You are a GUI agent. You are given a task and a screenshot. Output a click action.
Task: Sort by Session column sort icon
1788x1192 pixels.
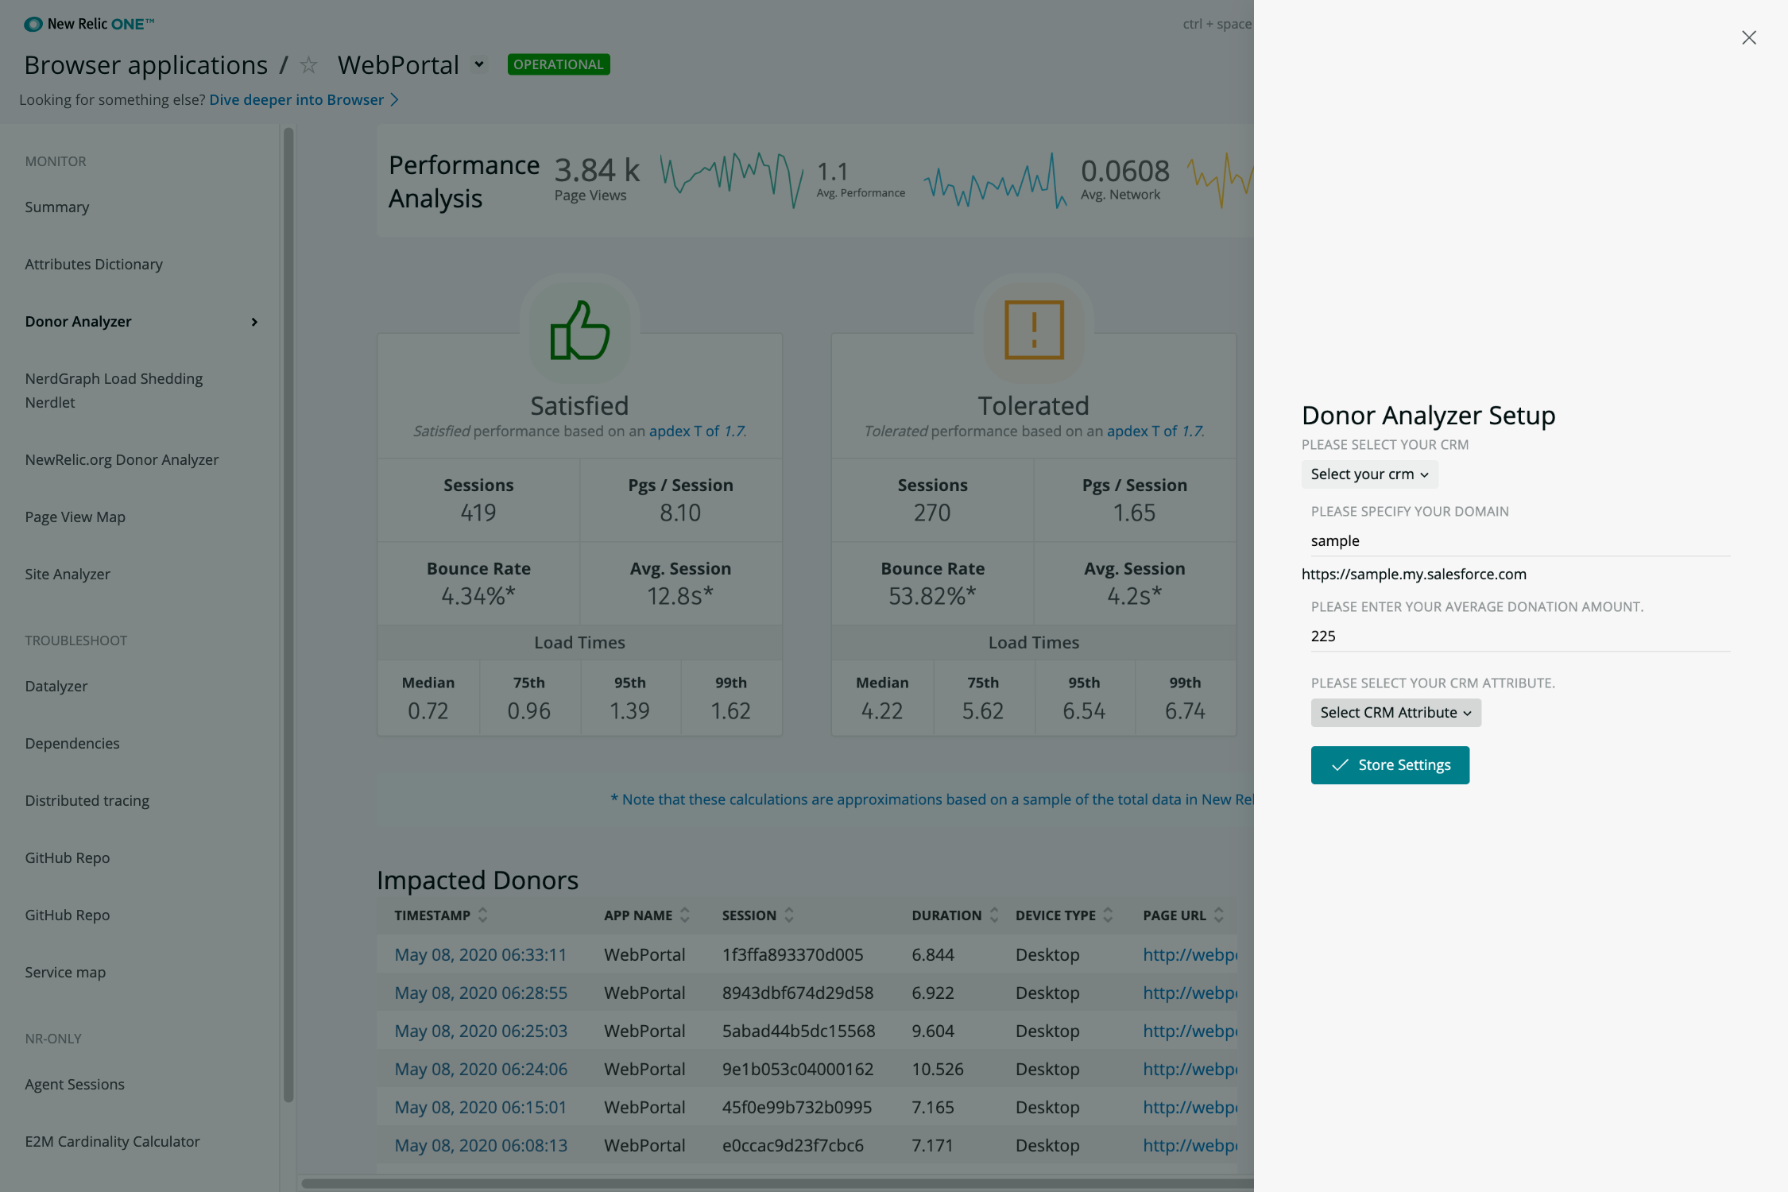[789, 915]
